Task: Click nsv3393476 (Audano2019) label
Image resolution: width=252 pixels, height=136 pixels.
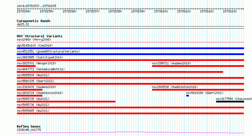Action: tap(37, 87)
